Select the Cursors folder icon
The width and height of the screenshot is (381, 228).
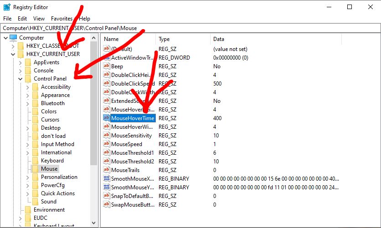[x=35, y=120]
